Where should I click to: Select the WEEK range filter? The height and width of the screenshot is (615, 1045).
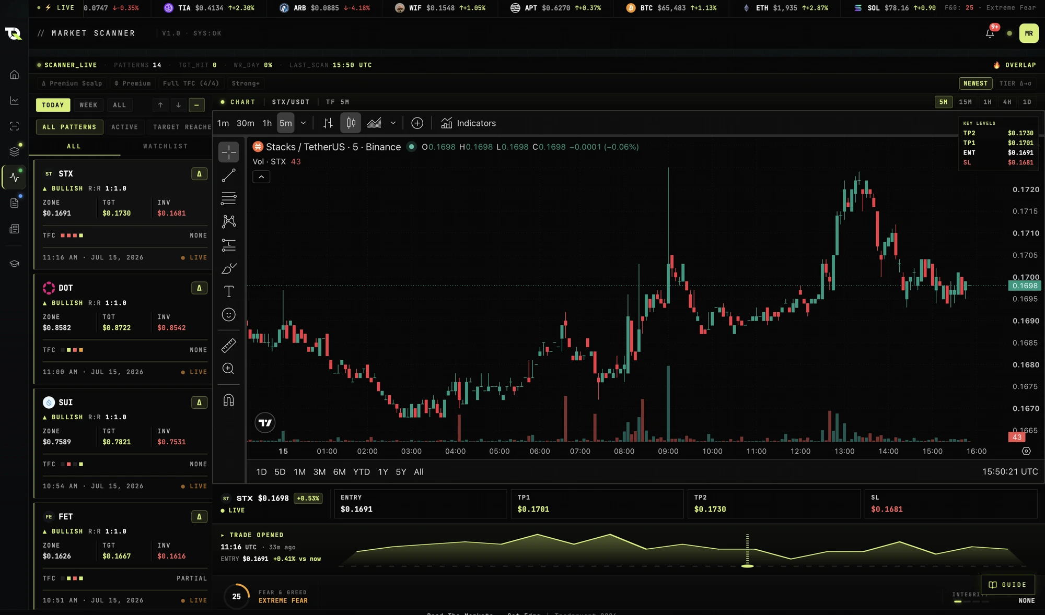click(x=88, y=105)
